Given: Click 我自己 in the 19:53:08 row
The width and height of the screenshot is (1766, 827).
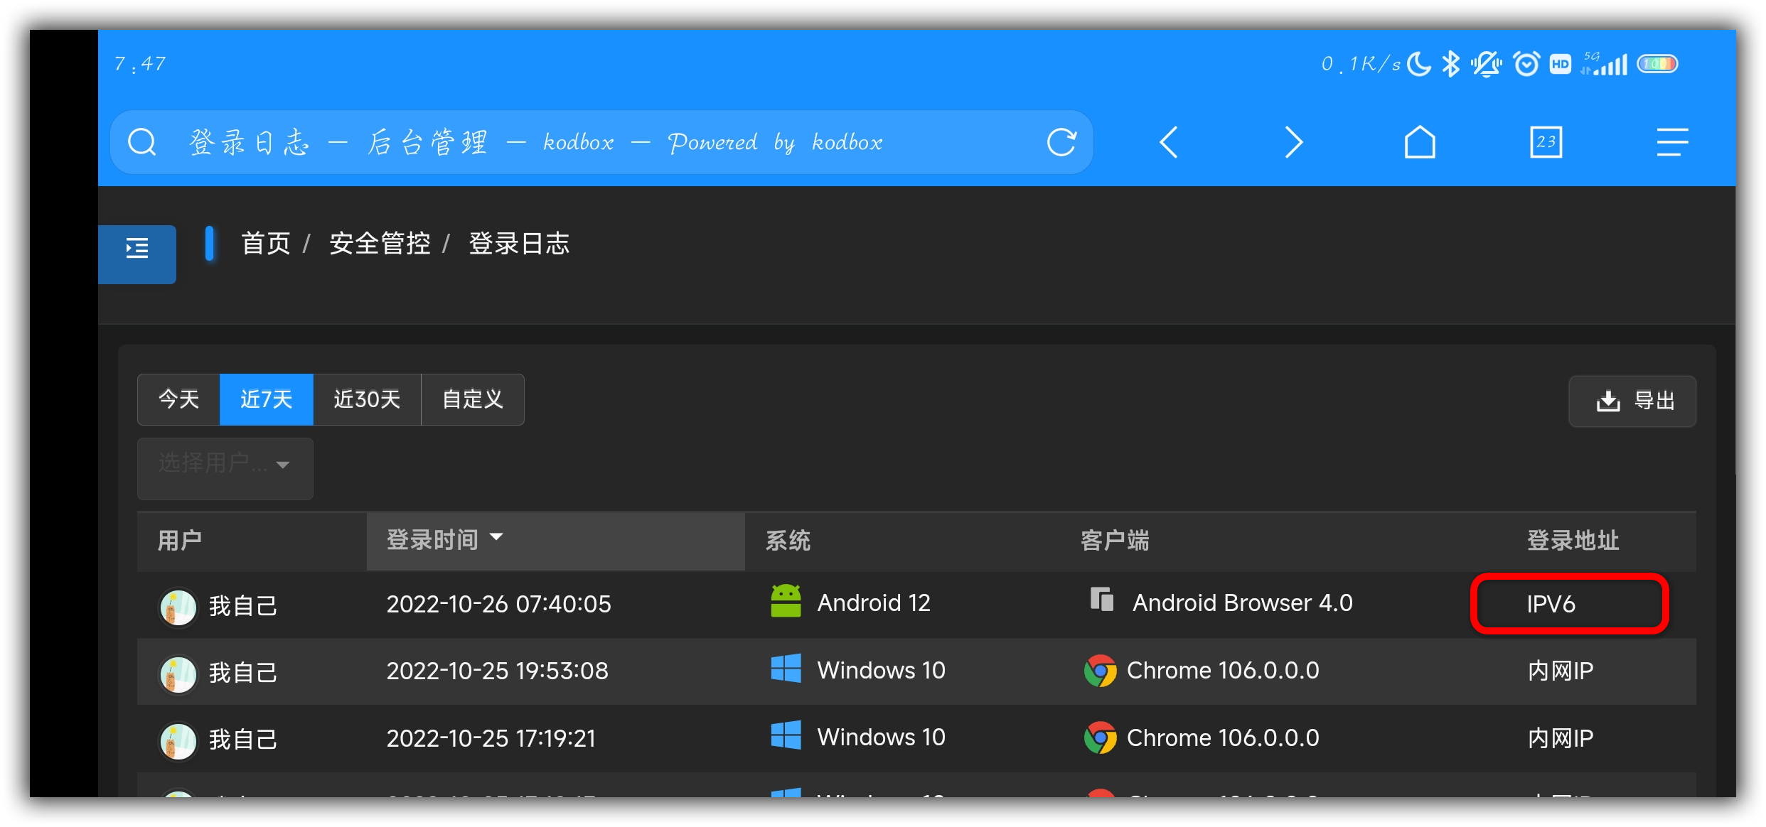Looking at the screenshot, I should coord(243,673).
